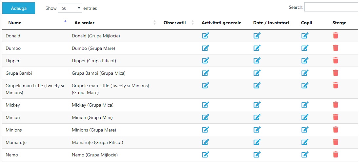The width and height of the screenshot is (362, 162).
Task: Delete the Nemo group entry
Action: pos(336,154)
